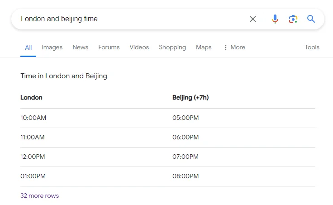Click the blue magnifying glass search icon
This screenshot has height=205, width=333.
(311, 19)
